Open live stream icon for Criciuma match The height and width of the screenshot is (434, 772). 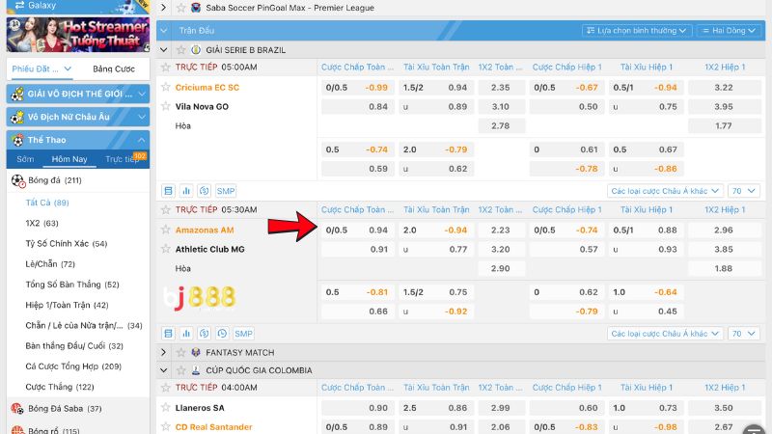pyautogui.click(x=205, y=191)
